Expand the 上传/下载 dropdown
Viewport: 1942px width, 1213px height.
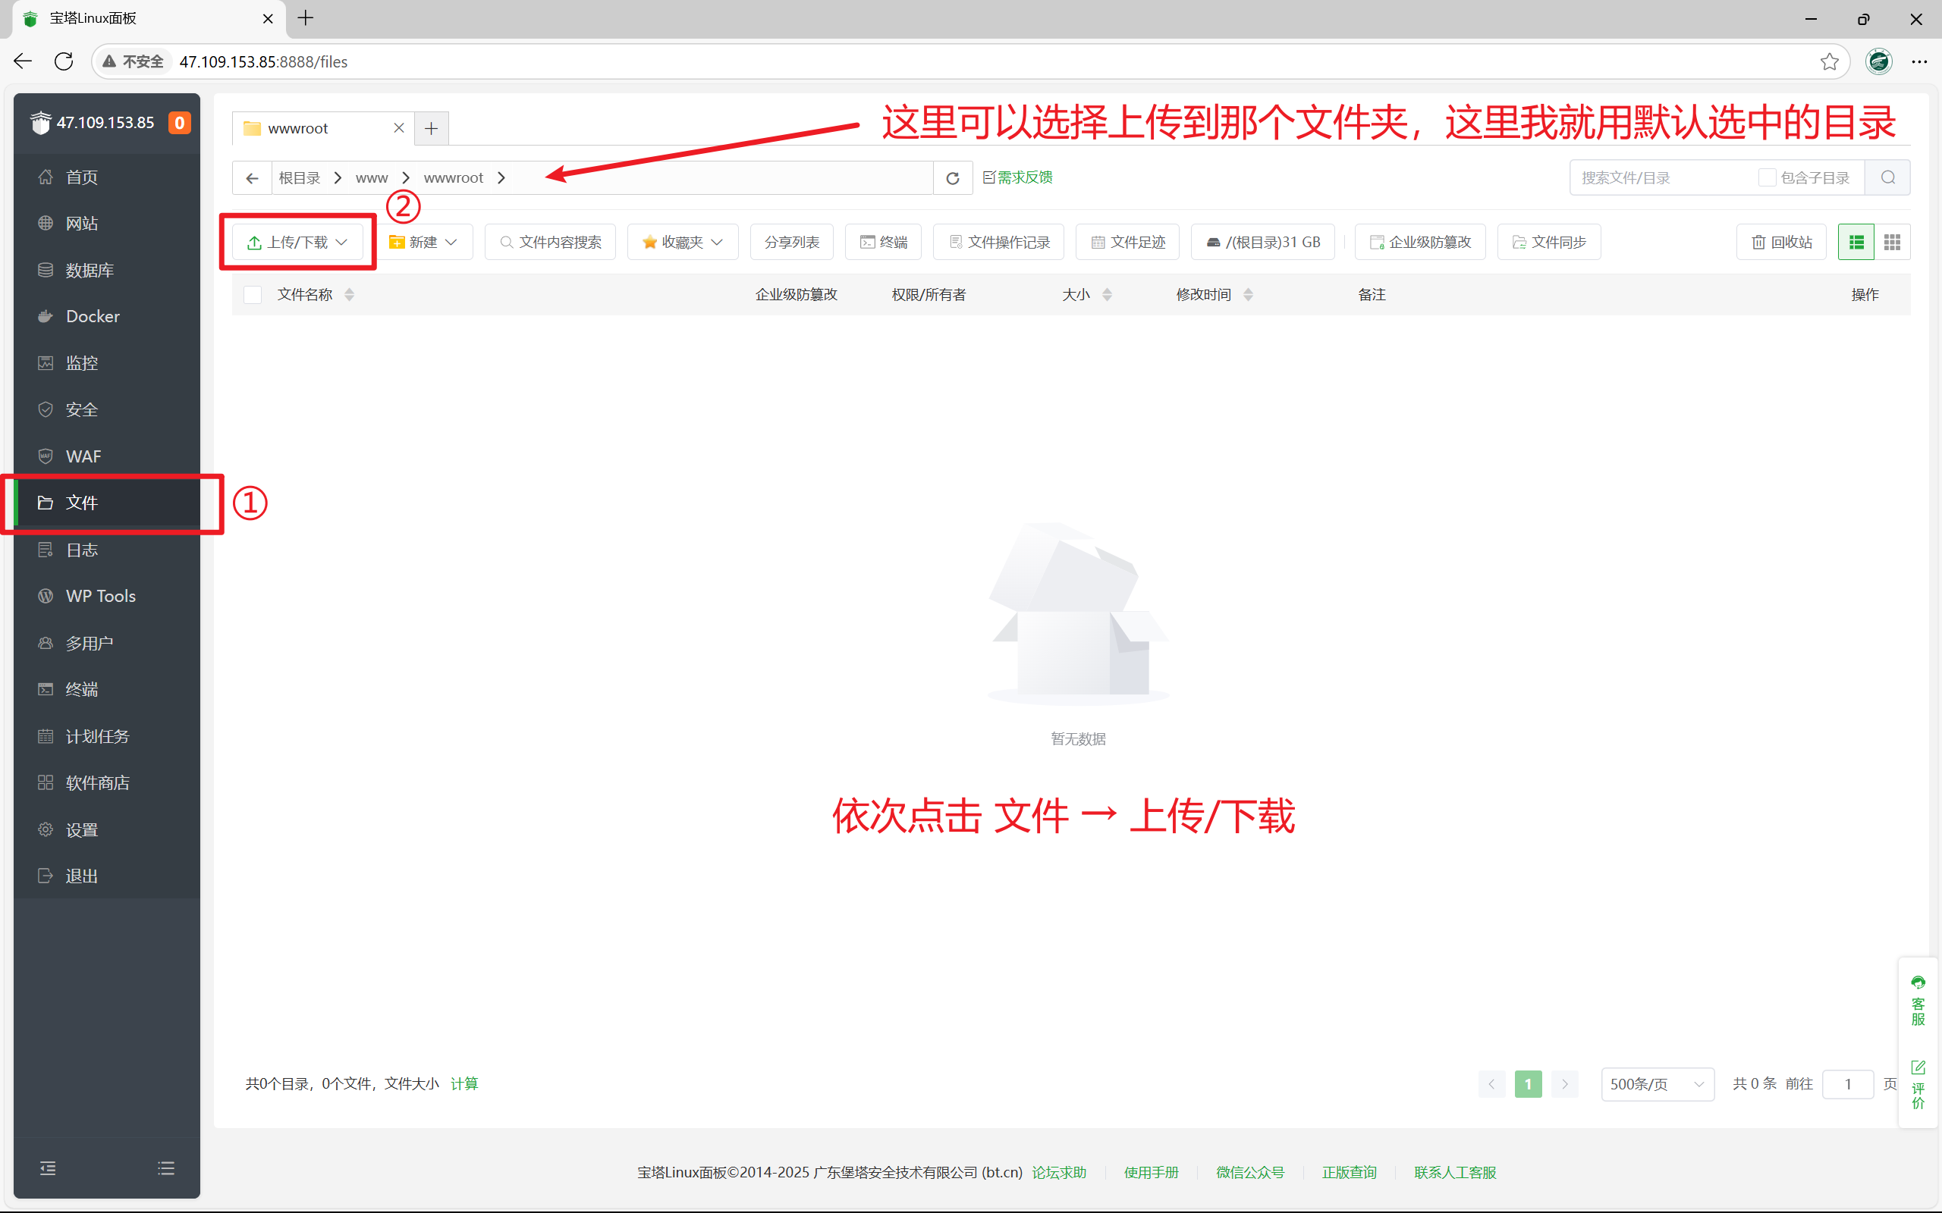click(x=343, y=242)
